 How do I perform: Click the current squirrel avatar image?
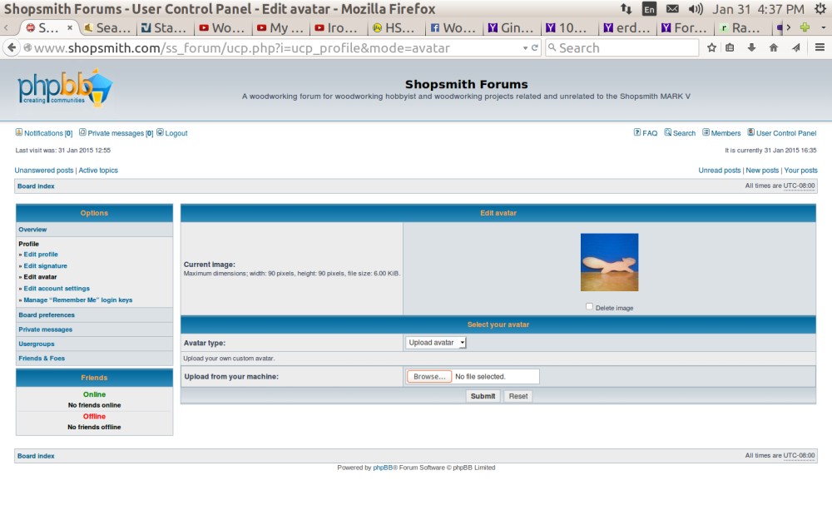pos(609,262)
